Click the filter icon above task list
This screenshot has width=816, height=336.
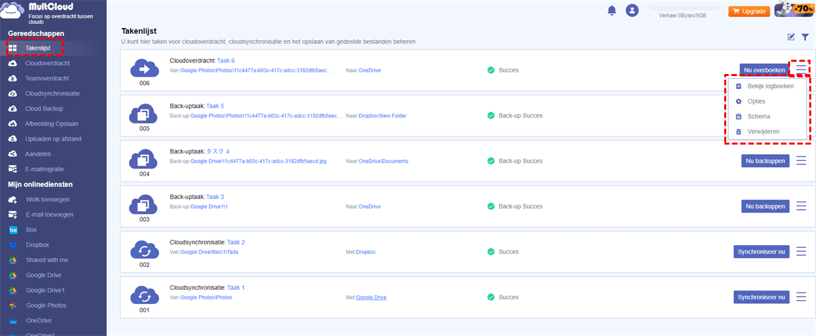pos(805,38)
